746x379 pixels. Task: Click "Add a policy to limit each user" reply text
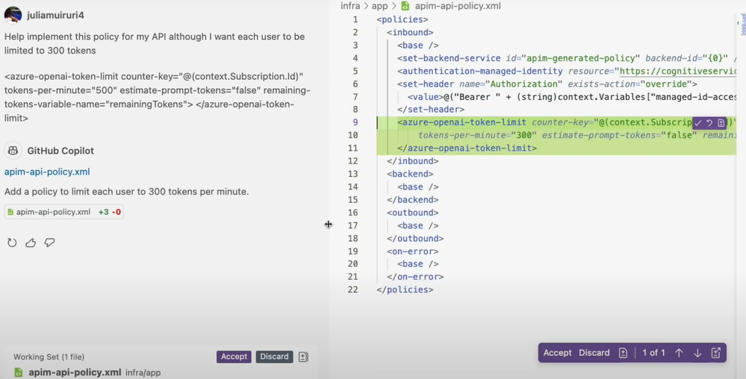pos(126,192)
